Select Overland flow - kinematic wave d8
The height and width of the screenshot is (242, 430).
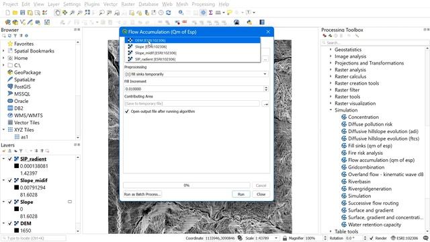pos(386,174)
